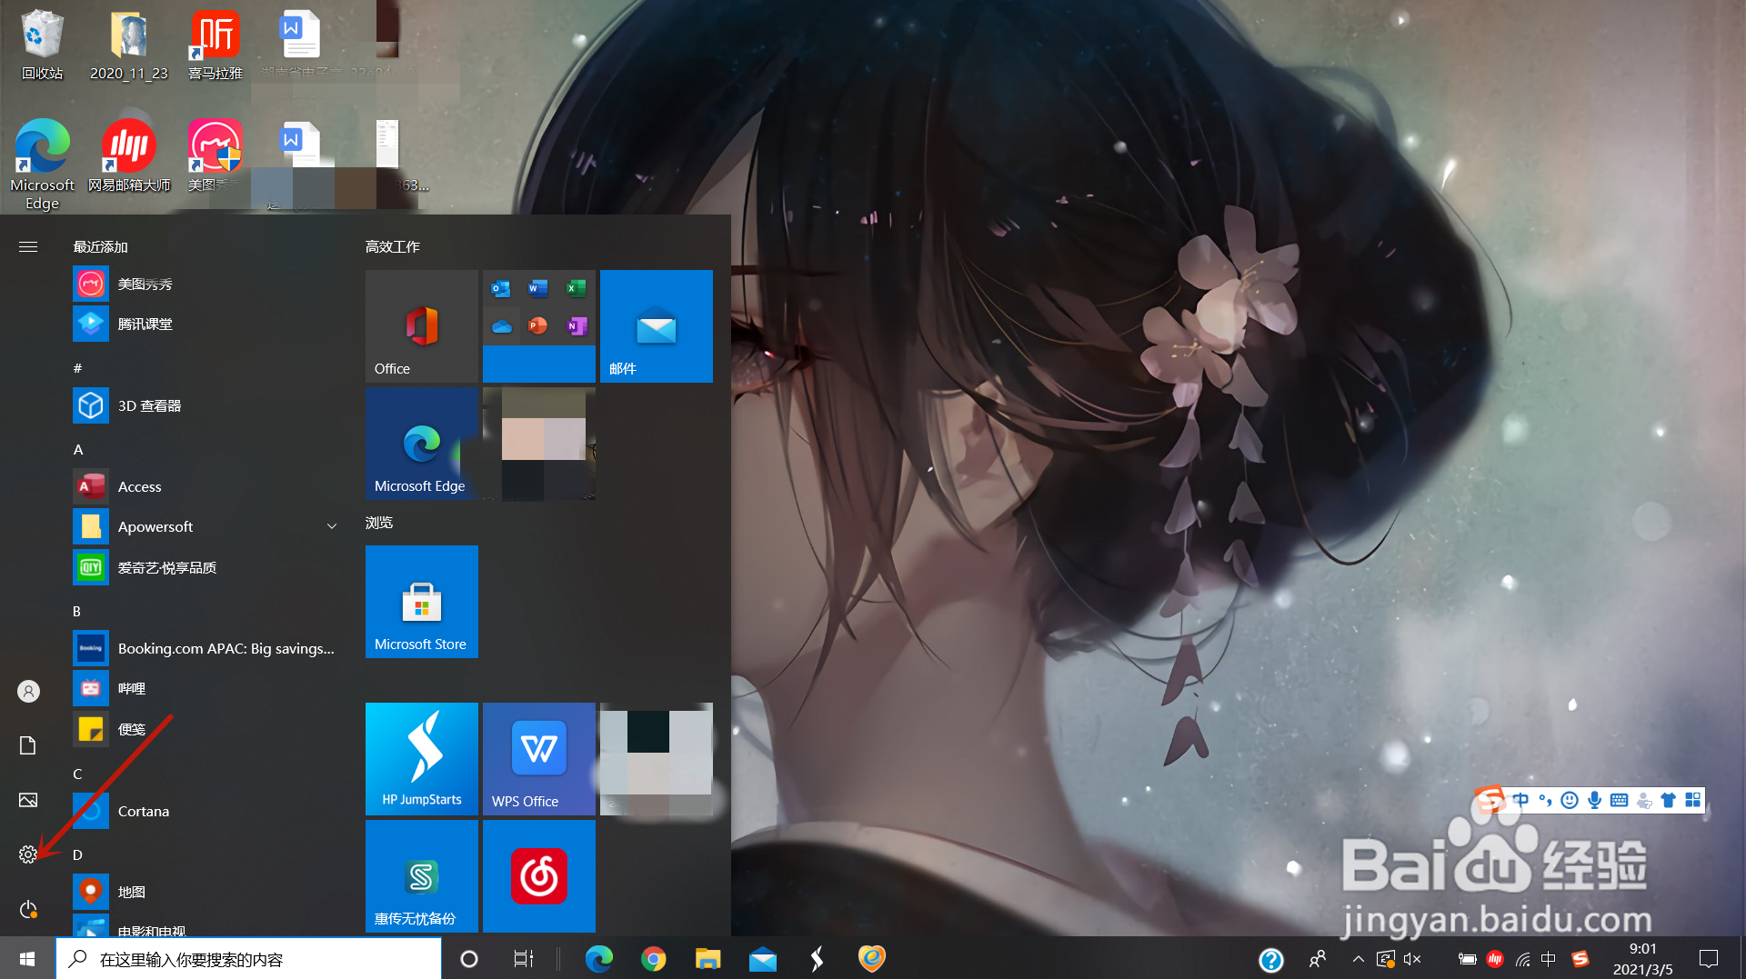Launch Access from the app list
Viewport: 1746px width, 979px height.
[x=205, y=486]
